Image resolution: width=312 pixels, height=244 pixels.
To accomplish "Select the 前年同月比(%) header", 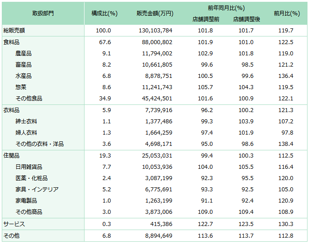I will click(x=226, y=8).
